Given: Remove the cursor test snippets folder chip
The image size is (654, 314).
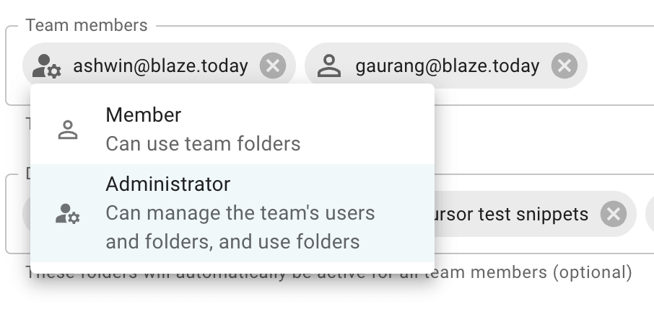Looking at the screenshot, I should (613, 214).
